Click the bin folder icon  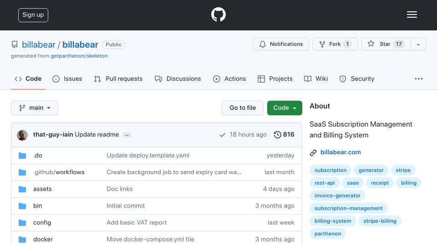[x=22, y=206]
